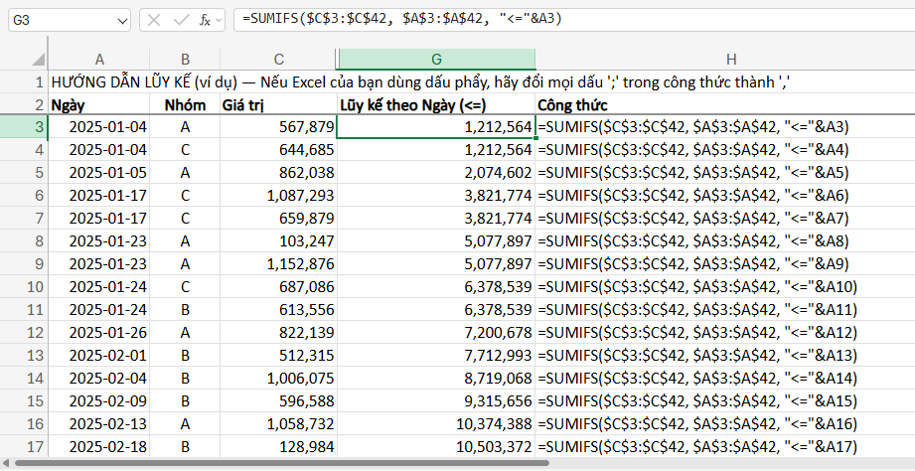Screen dimensions: 915x471
Task: Select value cell 687,086
Action: click(x=278, y=286)
